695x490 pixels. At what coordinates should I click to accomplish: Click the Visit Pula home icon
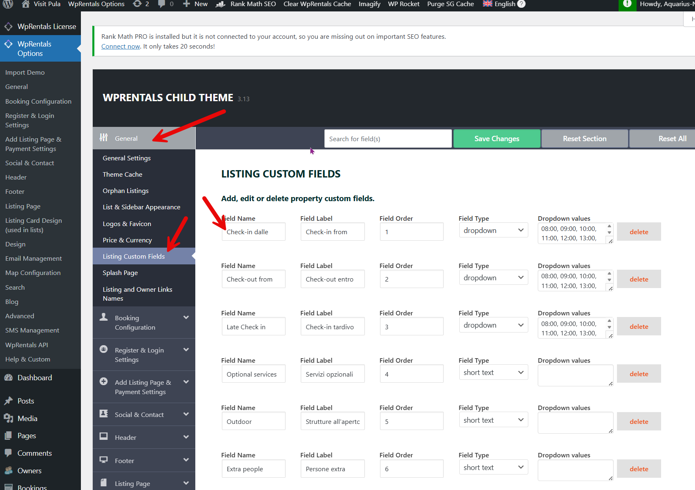coord(26,4)
